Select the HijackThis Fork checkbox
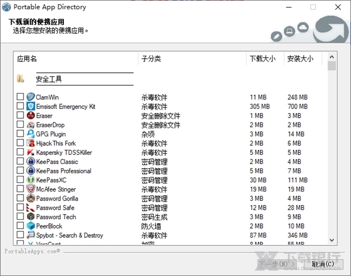 [20, 142]
